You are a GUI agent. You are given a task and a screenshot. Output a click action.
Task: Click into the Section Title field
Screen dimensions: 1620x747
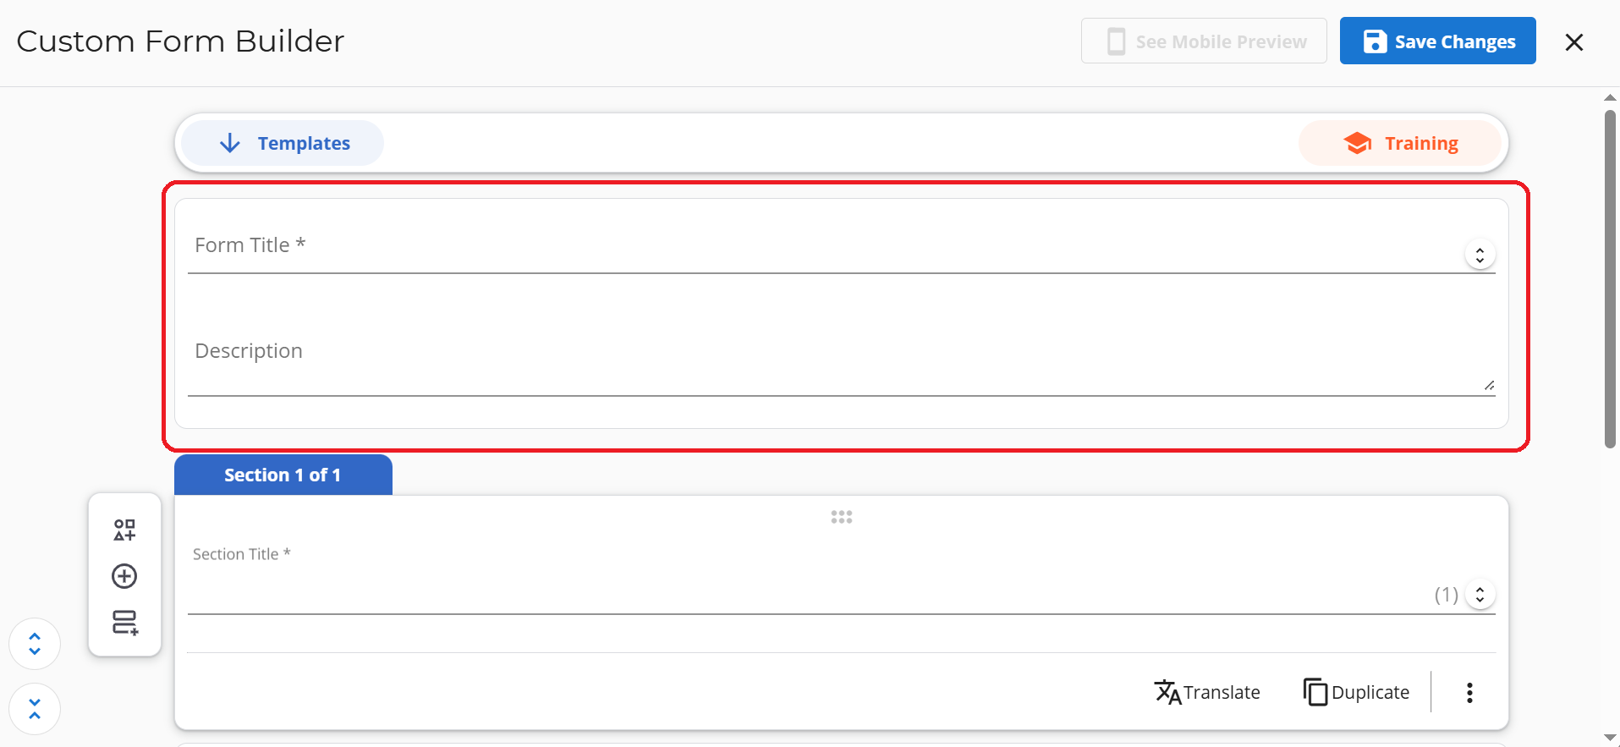[804, 592]
